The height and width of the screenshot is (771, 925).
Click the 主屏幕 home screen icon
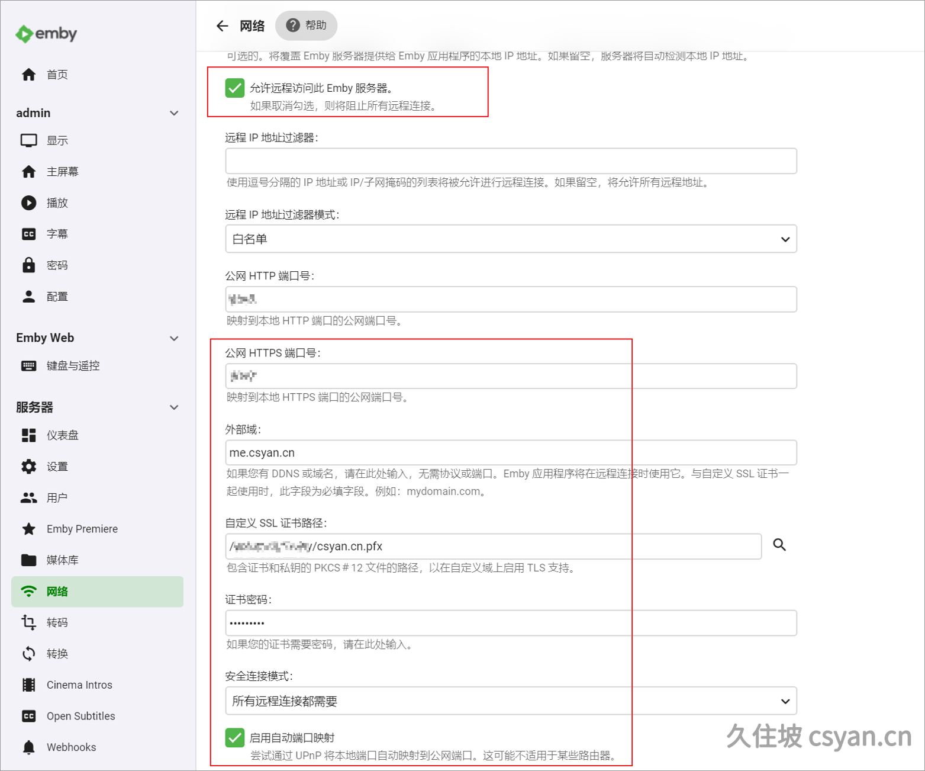point(28,172)
